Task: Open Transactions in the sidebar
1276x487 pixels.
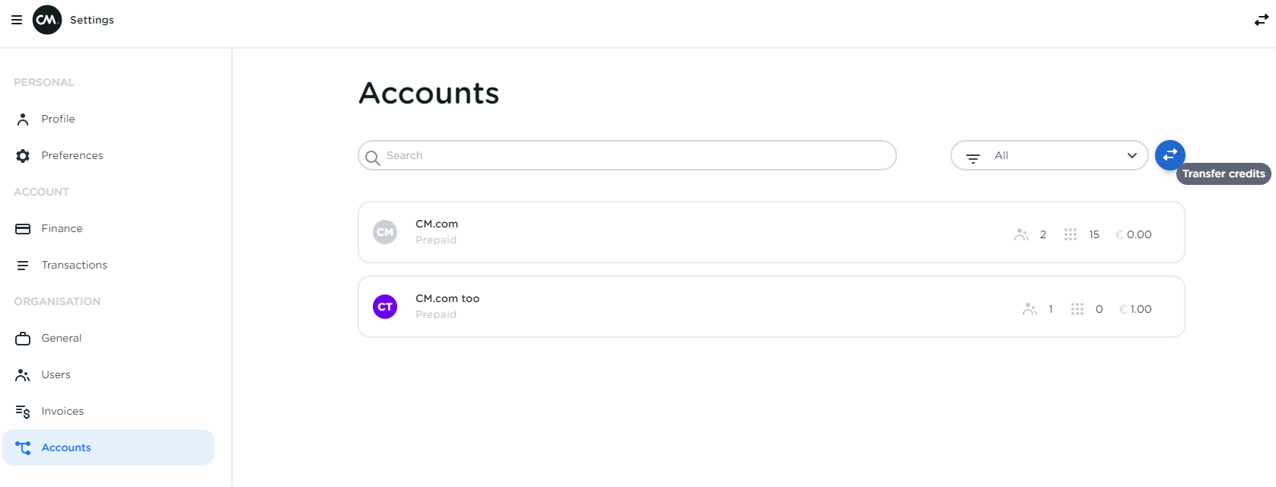Action: tap(74, 265)
